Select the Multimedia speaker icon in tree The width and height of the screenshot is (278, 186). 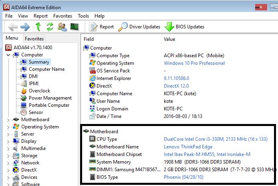16,148
